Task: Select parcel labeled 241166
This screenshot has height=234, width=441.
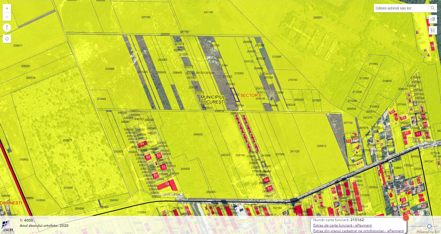Action: 208,12
